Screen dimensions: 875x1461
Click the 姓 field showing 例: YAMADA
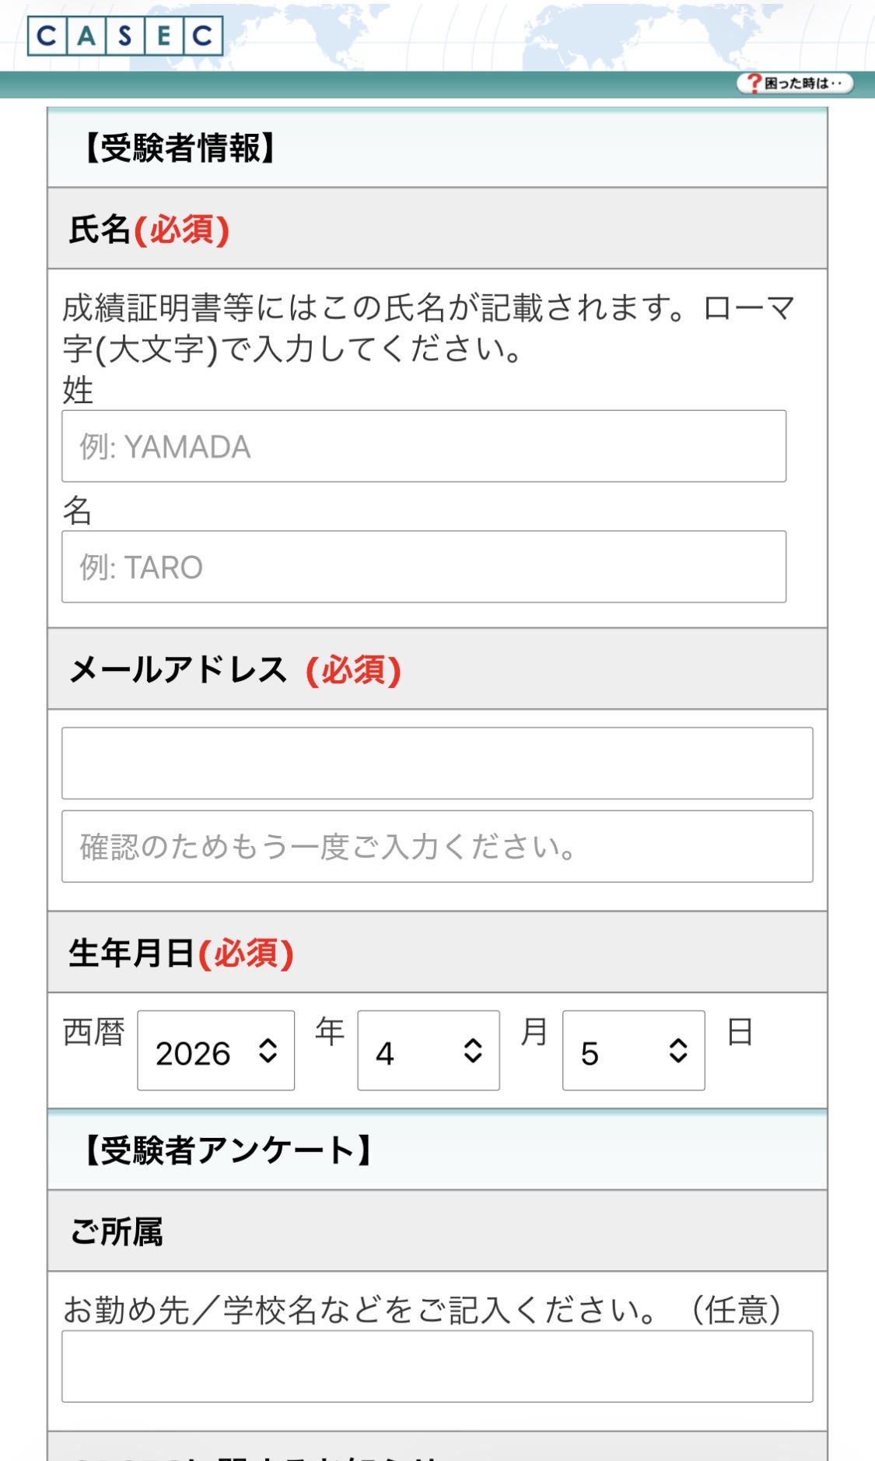(x=424, y=446)
